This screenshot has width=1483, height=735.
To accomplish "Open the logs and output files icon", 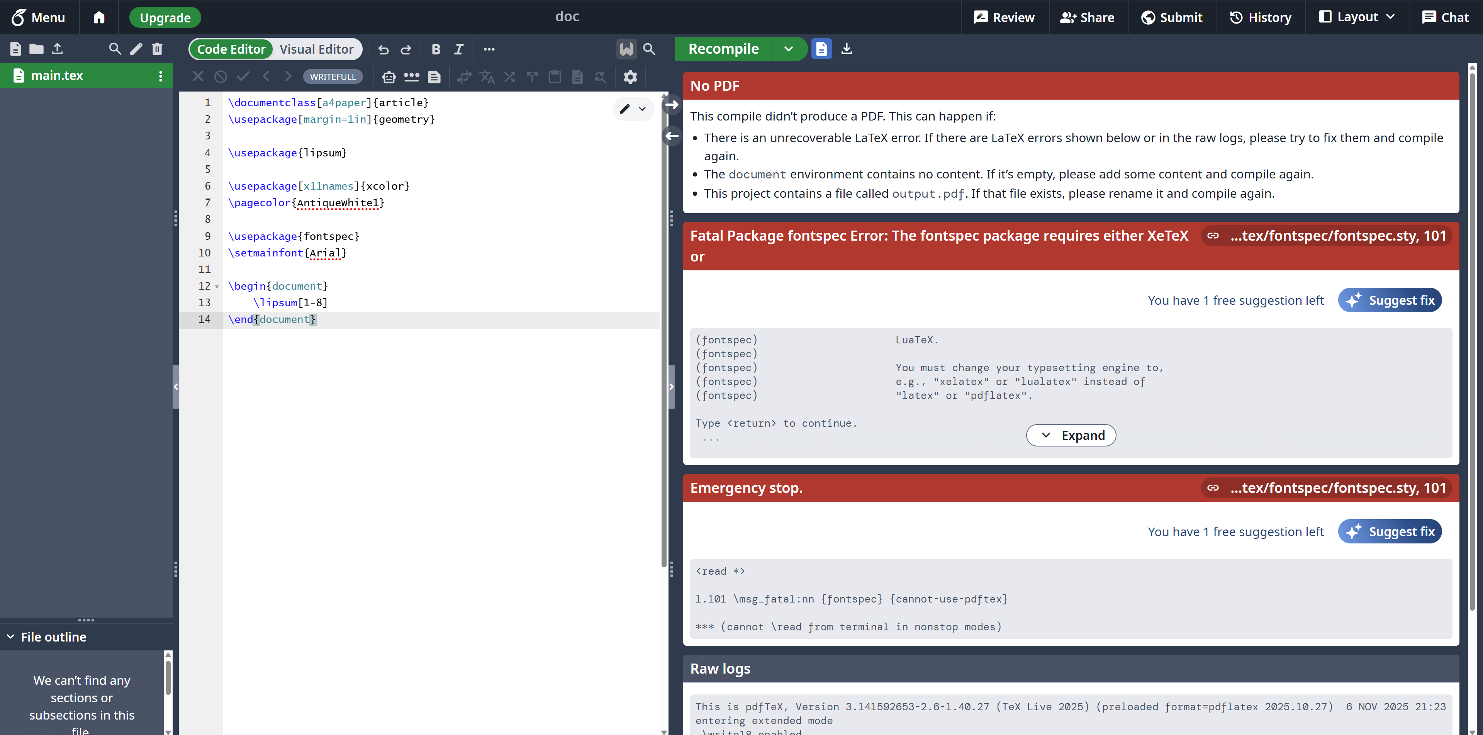I will tap(821, 49).
